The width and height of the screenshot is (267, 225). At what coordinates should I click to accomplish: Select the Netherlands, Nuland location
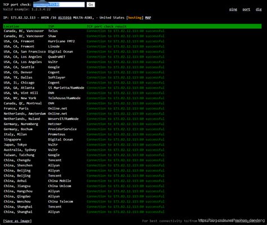[x=22, y=119]
